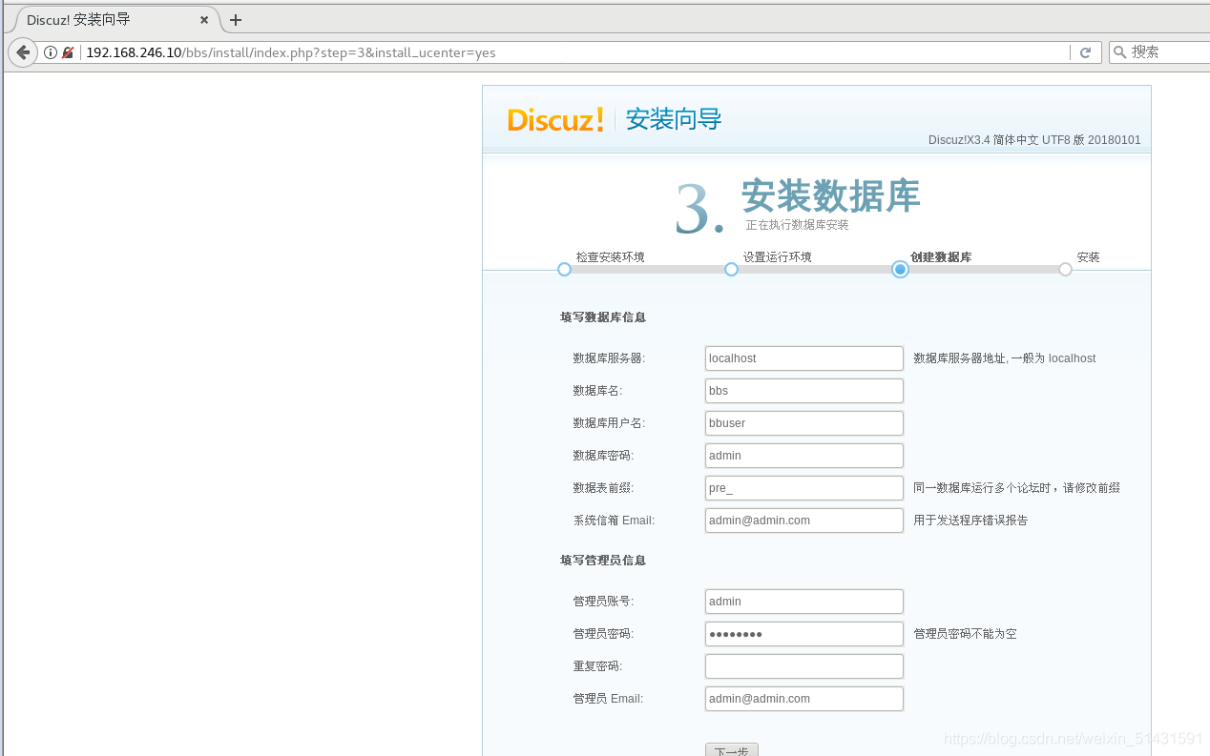The width and height of the screenshot is (1210, 756).
Task: Edit the 数据库用户名 field containing bbuser
Action: point(804,423)
